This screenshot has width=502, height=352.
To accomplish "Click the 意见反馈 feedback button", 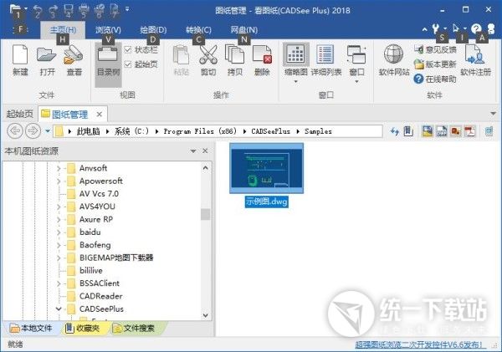I will (434, 50).
